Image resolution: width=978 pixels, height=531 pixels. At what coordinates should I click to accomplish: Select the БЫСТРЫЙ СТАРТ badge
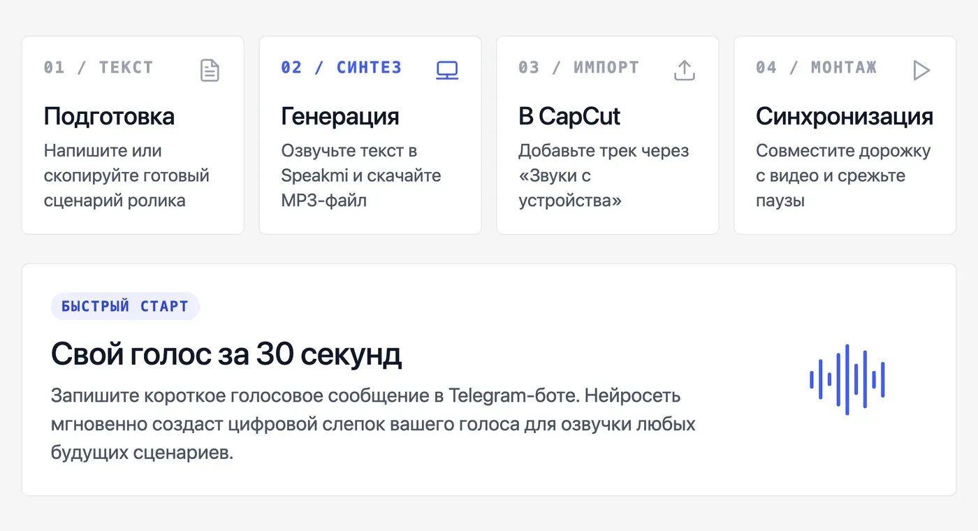pyautogui.click(x=125, y=306)
